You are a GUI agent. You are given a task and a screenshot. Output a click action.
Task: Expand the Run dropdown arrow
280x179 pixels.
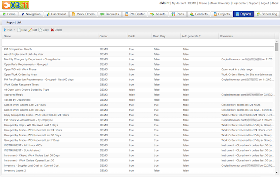pyautogui.click(x=14, y=30)
